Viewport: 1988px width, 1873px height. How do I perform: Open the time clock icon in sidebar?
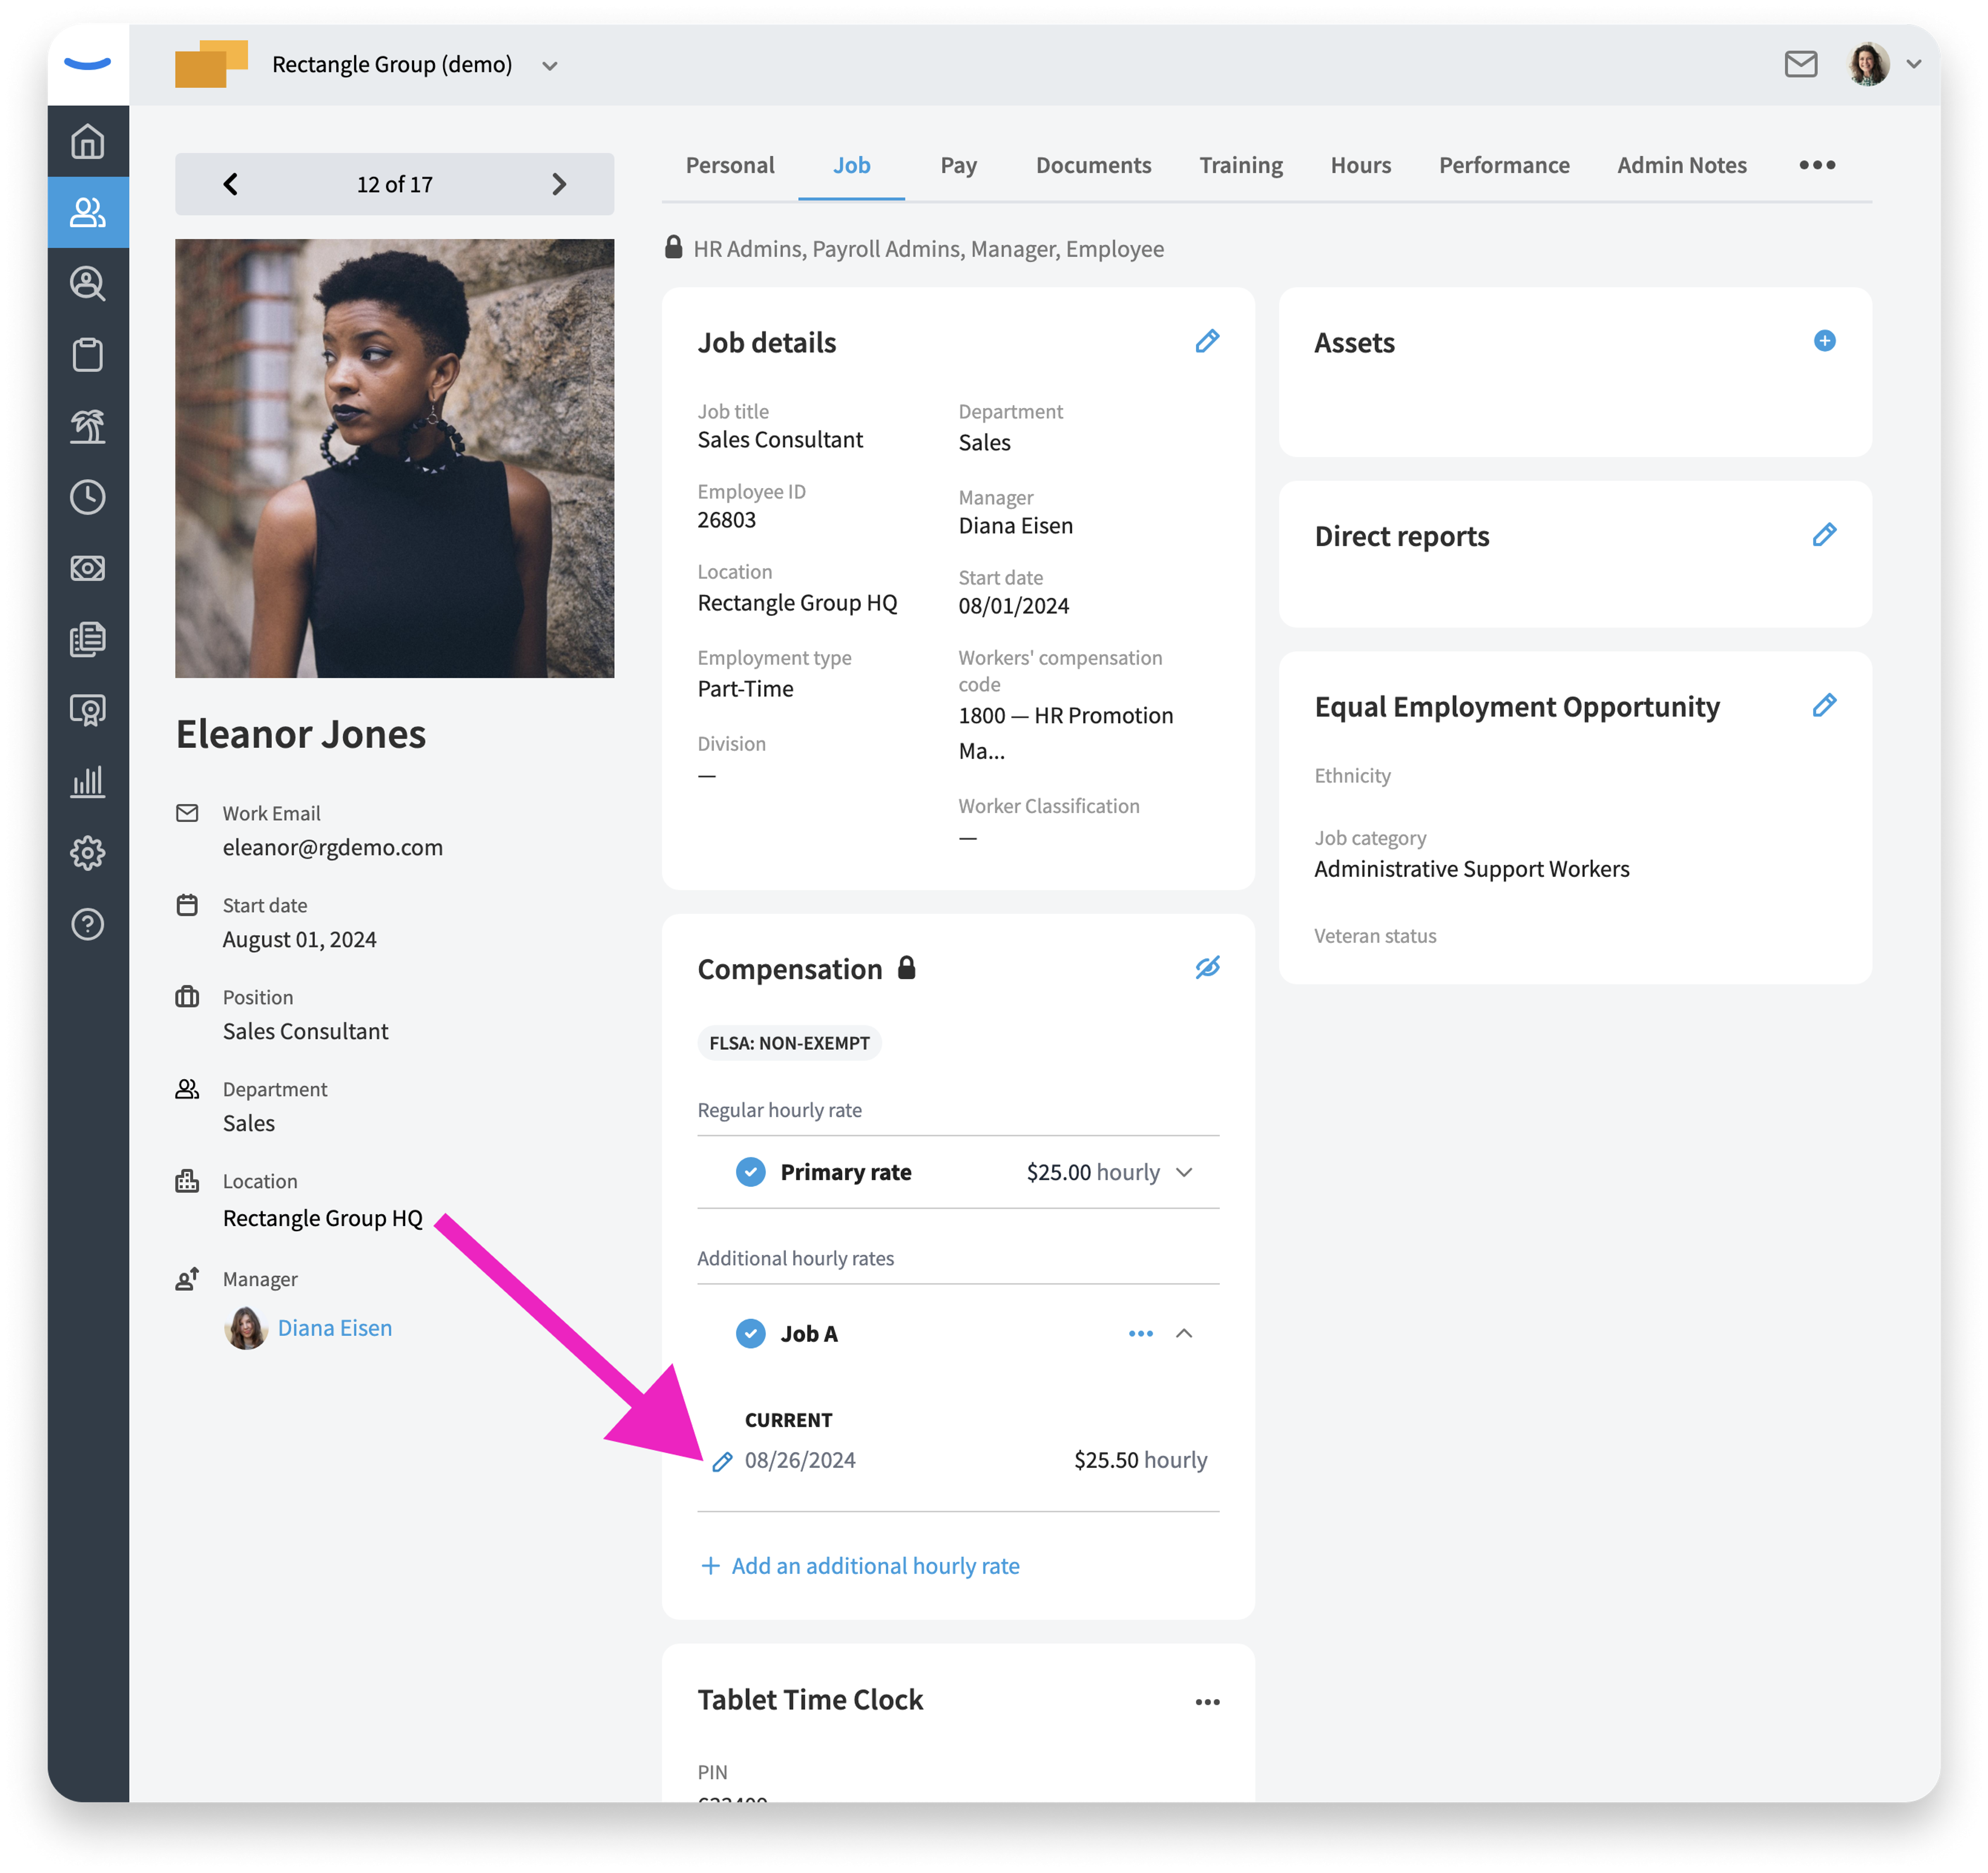[x=88, y=497]
